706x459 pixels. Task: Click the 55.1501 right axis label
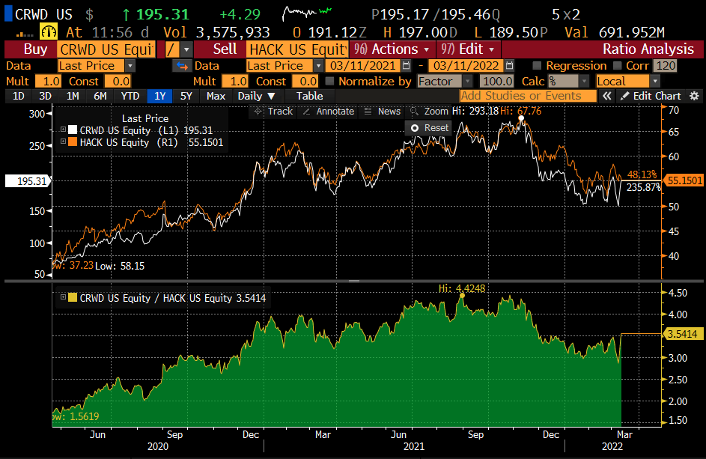(684, 180)
